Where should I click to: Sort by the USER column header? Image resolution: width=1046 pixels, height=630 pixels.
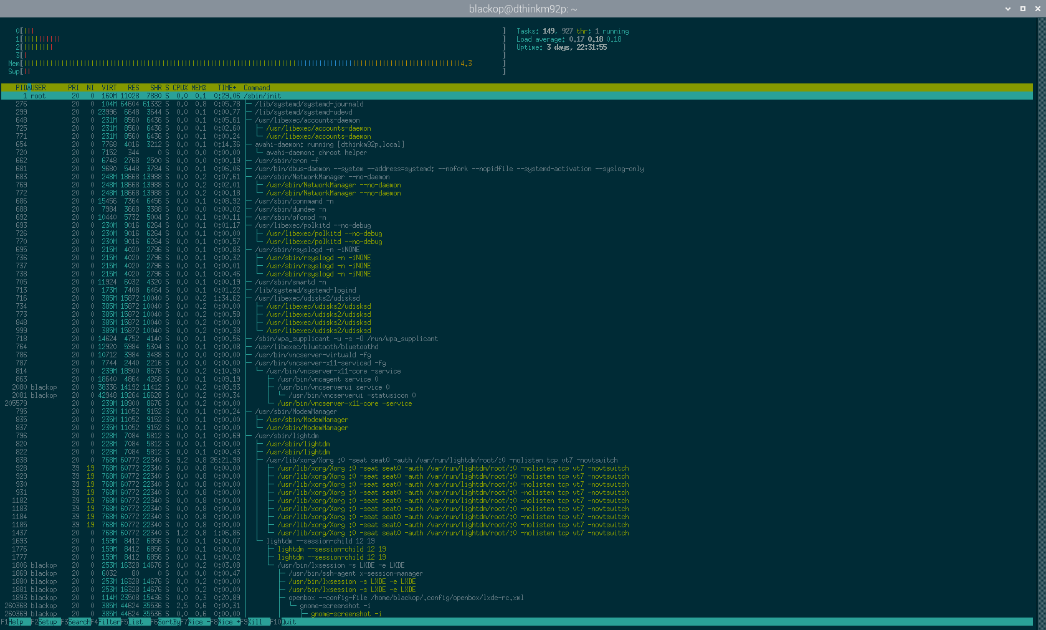coord(38,88)
